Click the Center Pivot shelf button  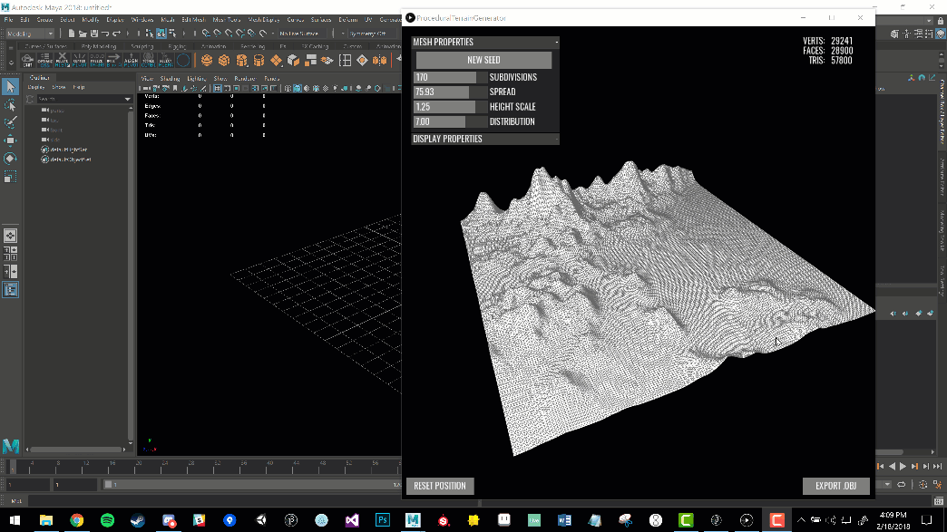79,60
